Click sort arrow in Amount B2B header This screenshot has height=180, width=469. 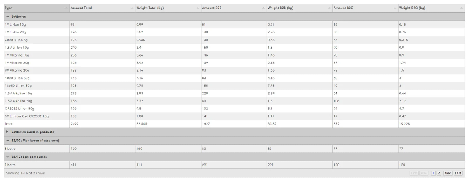pos(263,8)
